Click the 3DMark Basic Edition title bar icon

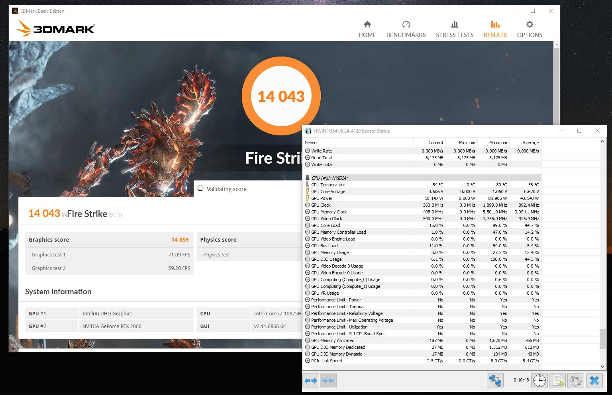(x=15, y=11)
